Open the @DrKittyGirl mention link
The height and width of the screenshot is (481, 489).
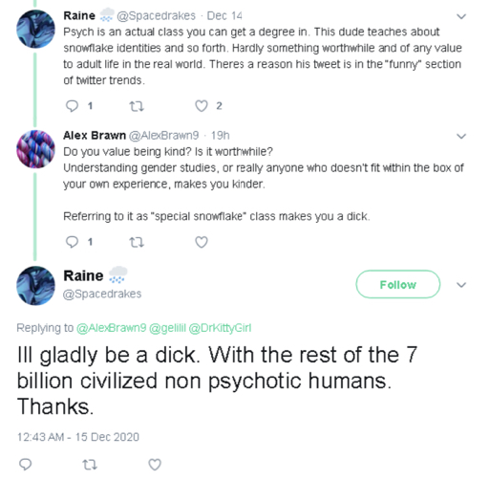click(220, 328)
